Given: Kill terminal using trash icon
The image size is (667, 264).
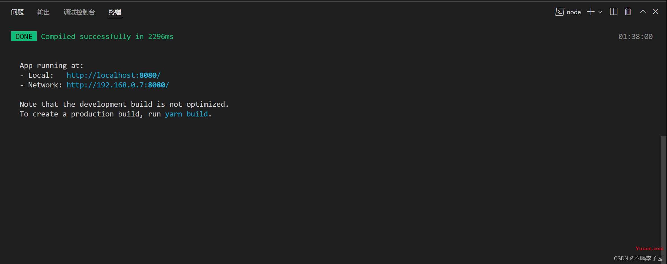Looking at the screenshot, I should click(628, 11).
